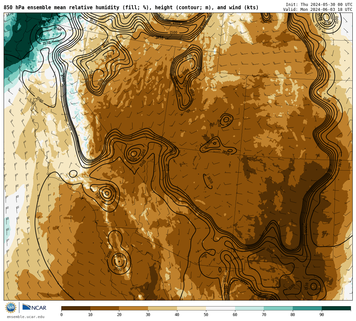Click the 10-20 brown colorbar segment
Image resolution: width=356 pixels, height=321 pixels.
105,308
